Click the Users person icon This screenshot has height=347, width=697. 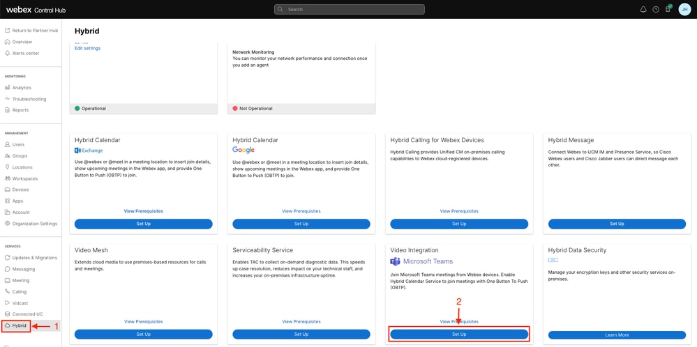tap(7, 145)
